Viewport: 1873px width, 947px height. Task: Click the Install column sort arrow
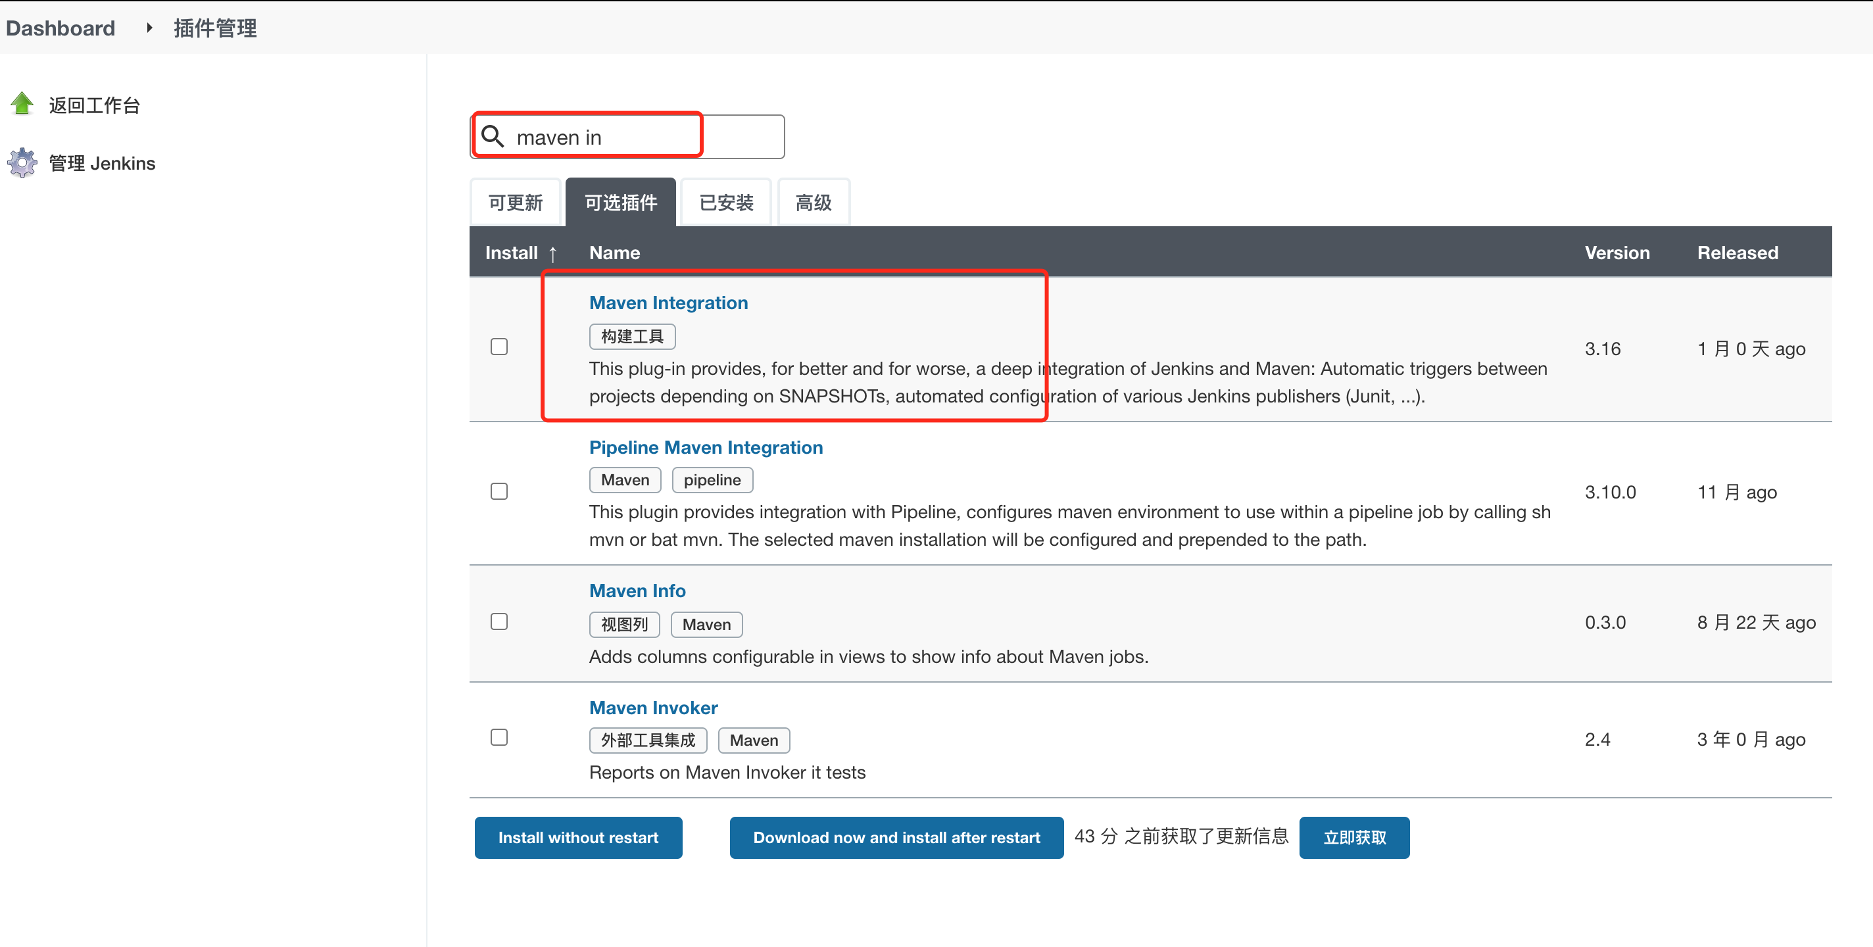552,253
